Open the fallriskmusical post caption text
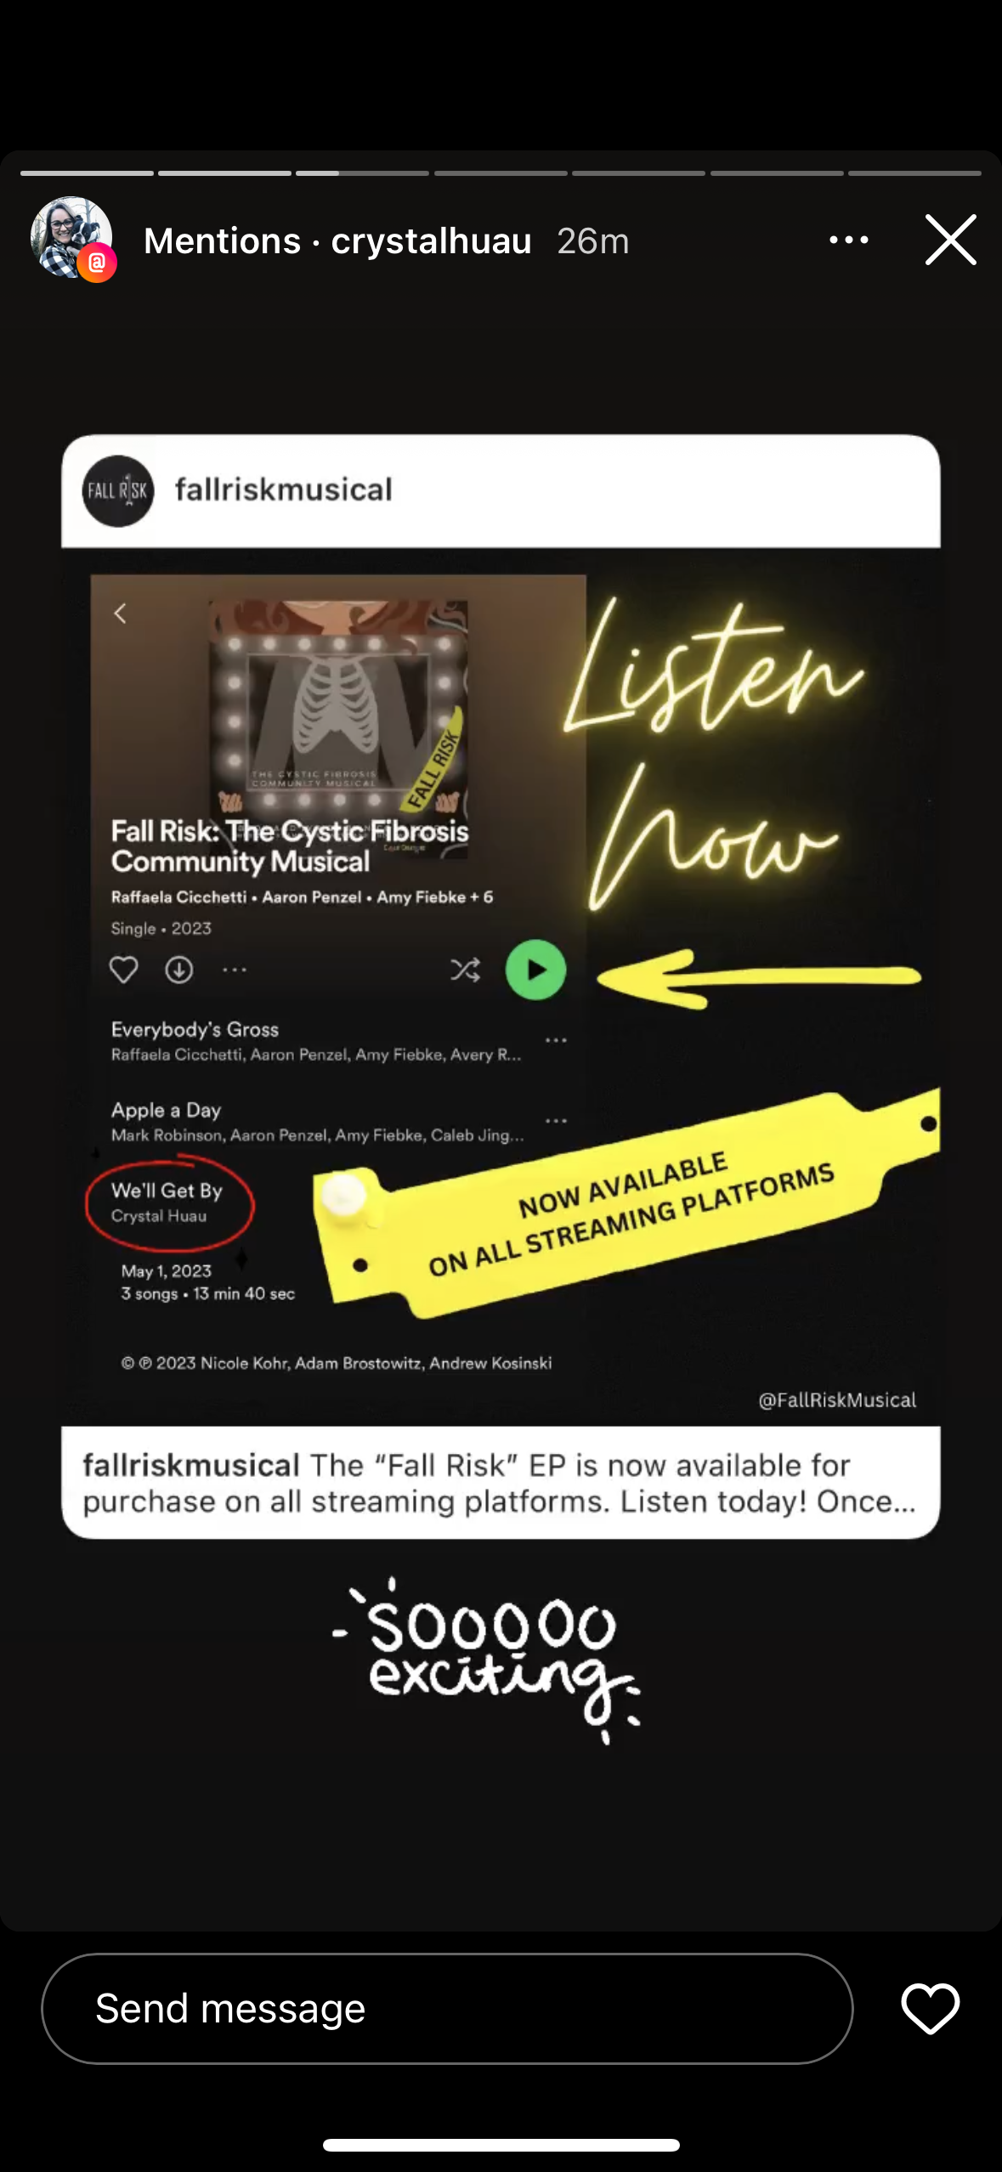 coord(501,1483)
